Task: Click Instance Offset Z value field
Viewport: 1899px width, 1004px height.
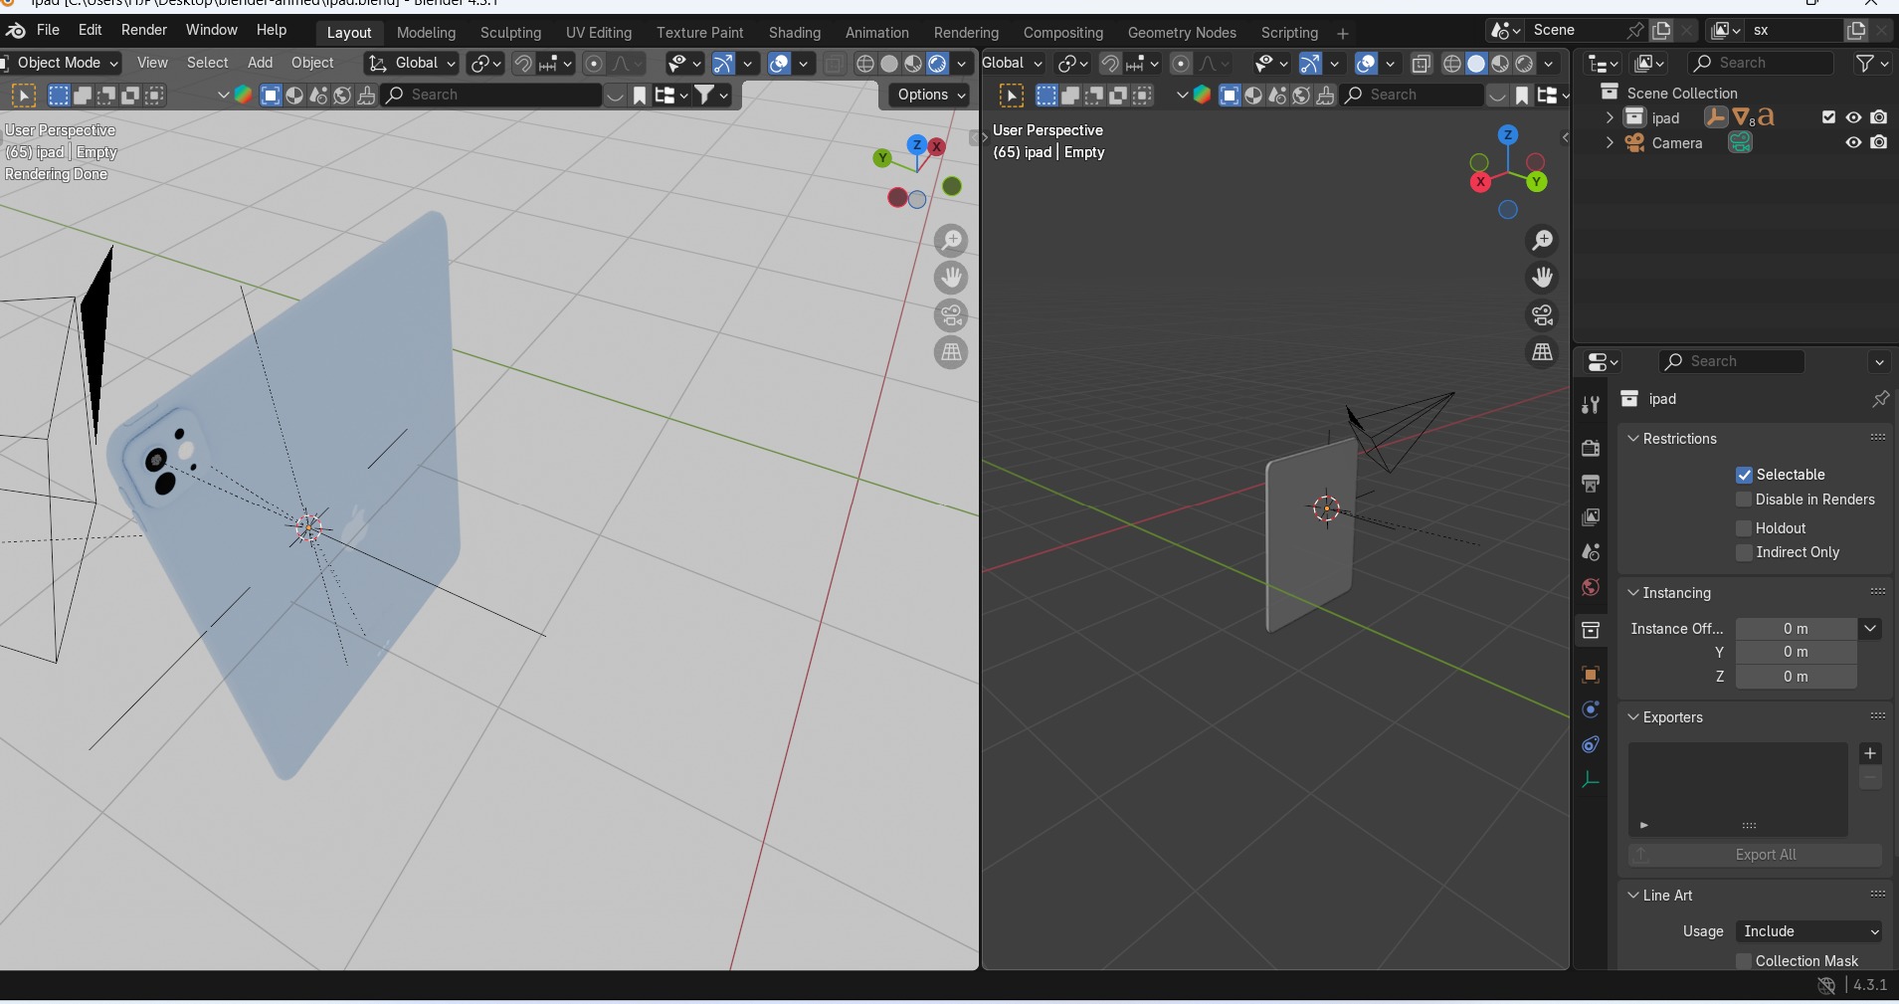Action: click(1796, 677)
